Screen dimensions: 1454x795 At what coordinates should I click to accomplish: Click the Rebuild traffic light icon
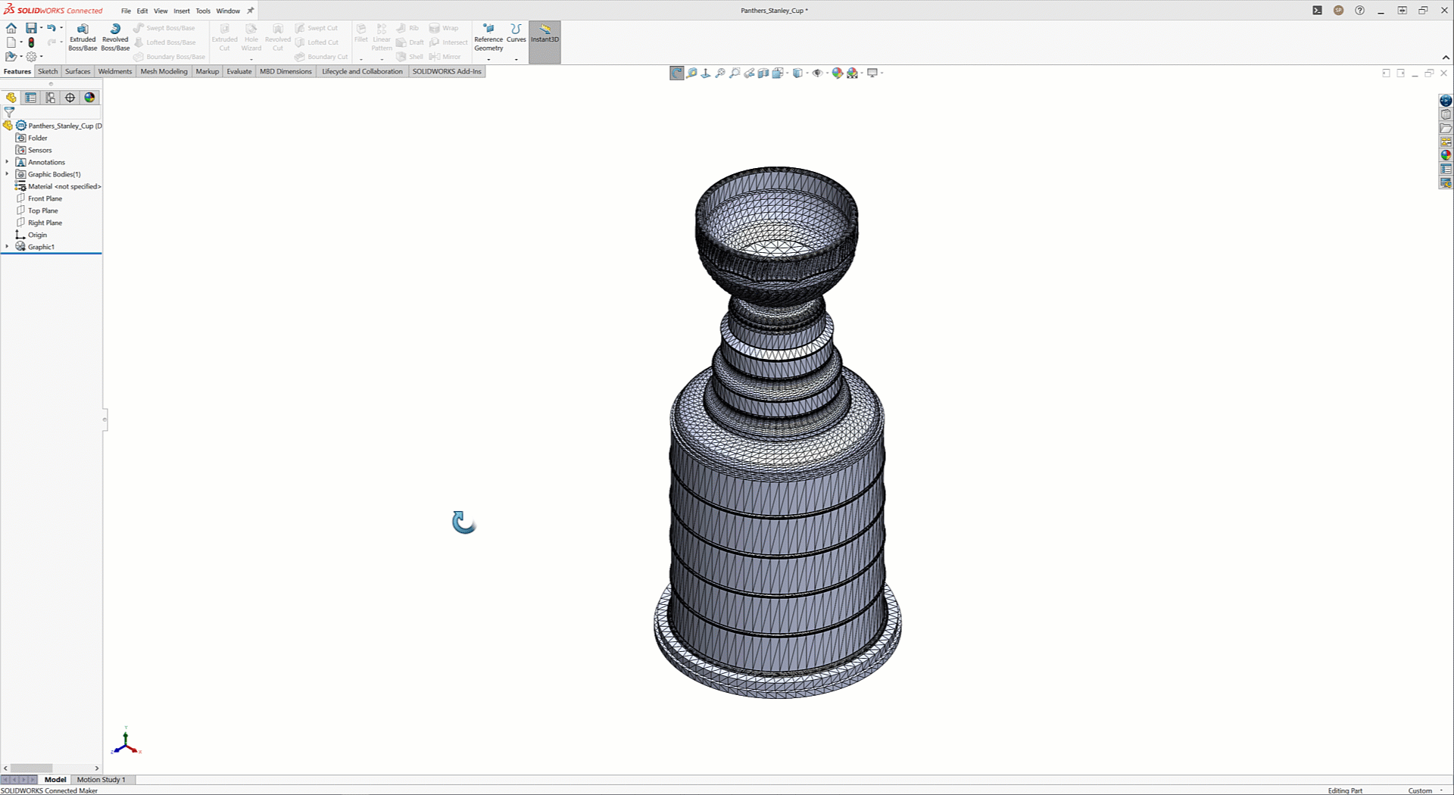pyautogui.click(x=31, y=42)
